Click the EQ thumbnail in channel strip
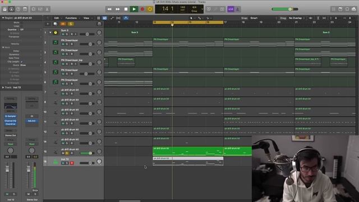Viewport: 359px width, 202px height. pyautogui.click(x=11, y=106)
